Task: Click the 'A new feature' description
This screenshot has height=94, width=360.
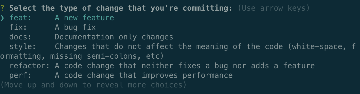Action: (84, 18)
